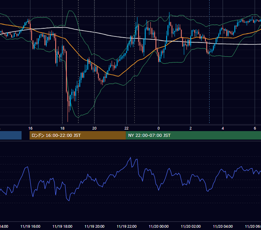This screenshot has height=230, width=261.
Task: Click the 11/20 00:00 date label
Action: click(x=159, y=226)
